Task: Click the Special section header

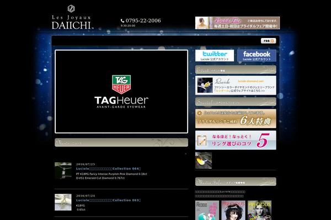Action: click(236, 102)
